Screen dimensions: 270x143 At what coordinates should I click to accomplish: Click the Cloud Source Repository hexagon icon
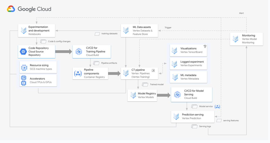(23, 51)
